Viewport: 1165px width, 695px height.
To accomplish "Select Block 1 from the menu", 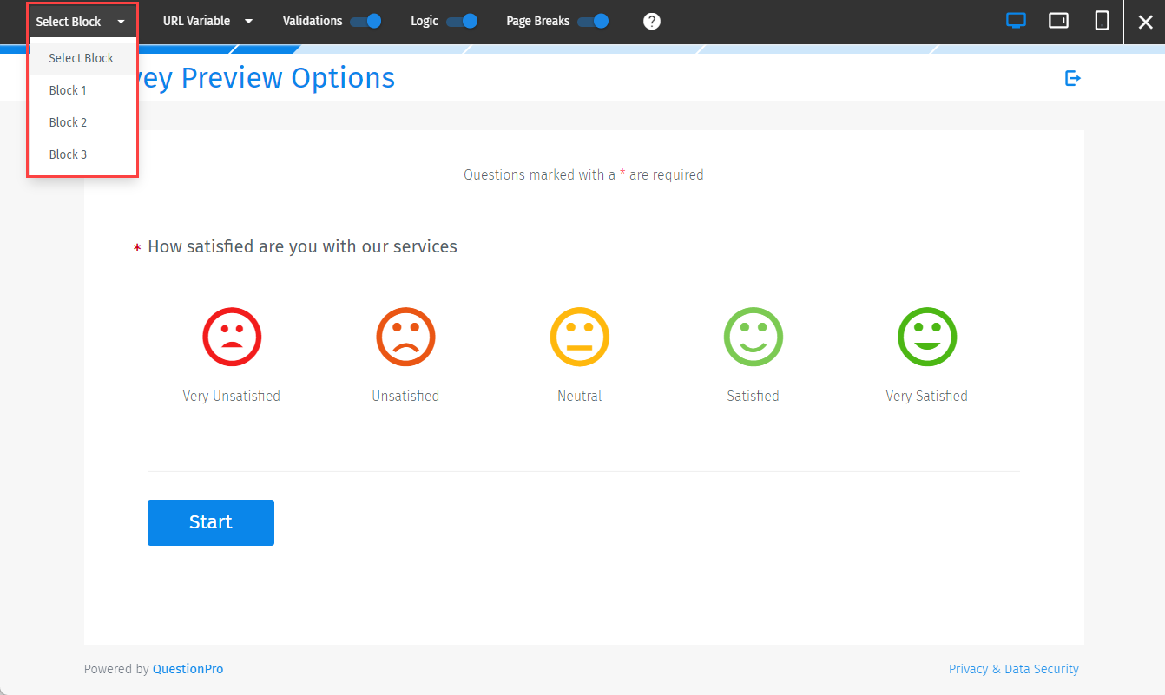I will point(68,89).
